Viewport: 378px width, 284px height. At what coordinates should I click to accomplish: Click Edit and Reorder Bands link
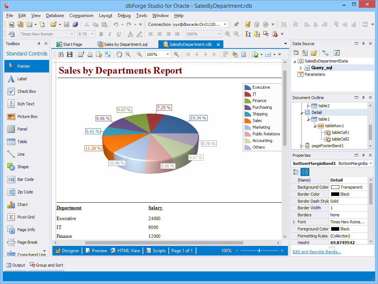pyautogui.click(x=316, y=252)
